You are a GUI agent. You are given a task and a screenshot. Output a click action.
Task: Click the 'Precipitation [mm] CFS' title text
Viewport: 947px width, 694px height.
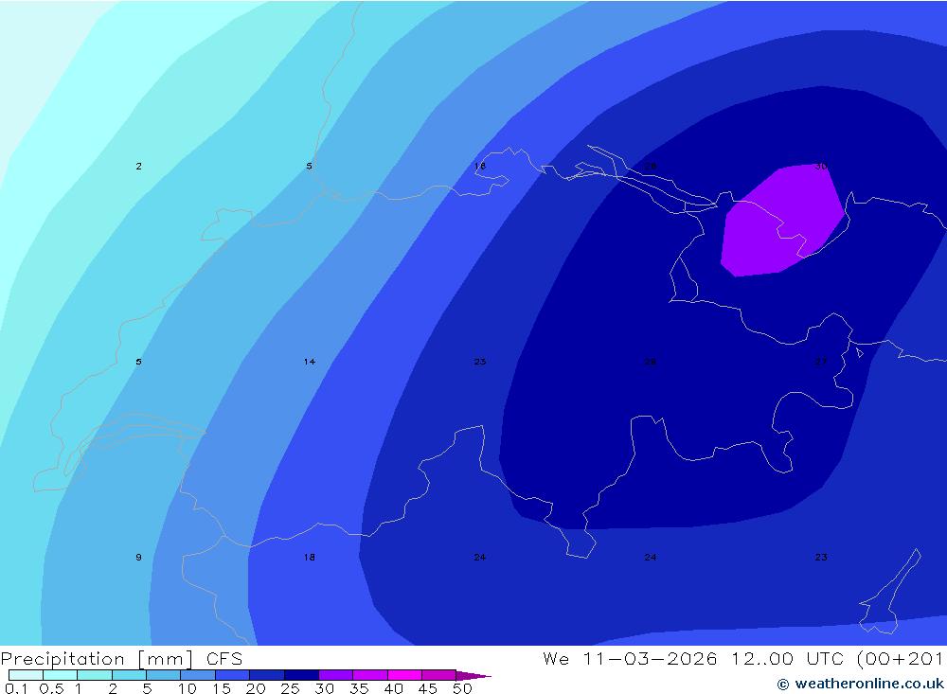121,659
